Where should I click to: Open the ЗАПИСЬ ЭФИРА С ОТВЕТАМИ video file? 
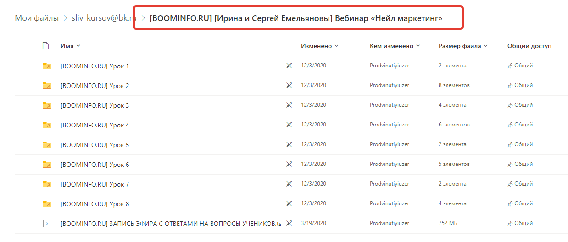171,224
